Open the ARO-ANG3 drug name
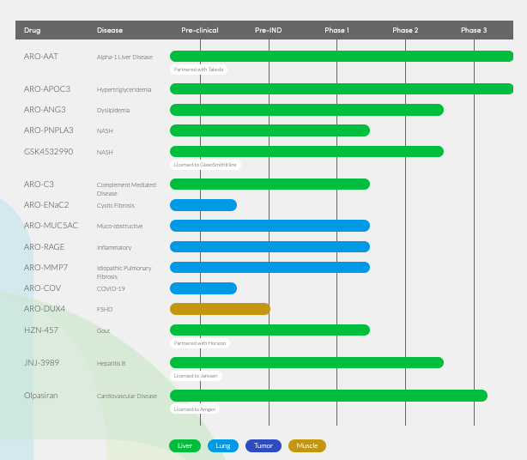The height and width of the screenshot is (460, 527). pos(45,110)
